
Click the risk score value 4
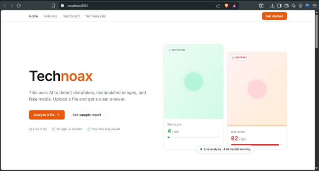pos(169,131)
